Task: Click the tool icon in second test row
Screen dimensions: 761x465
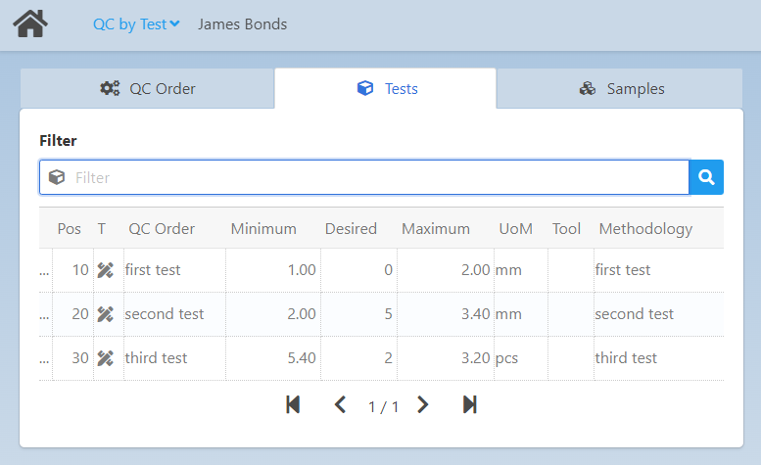Action: 106,314
